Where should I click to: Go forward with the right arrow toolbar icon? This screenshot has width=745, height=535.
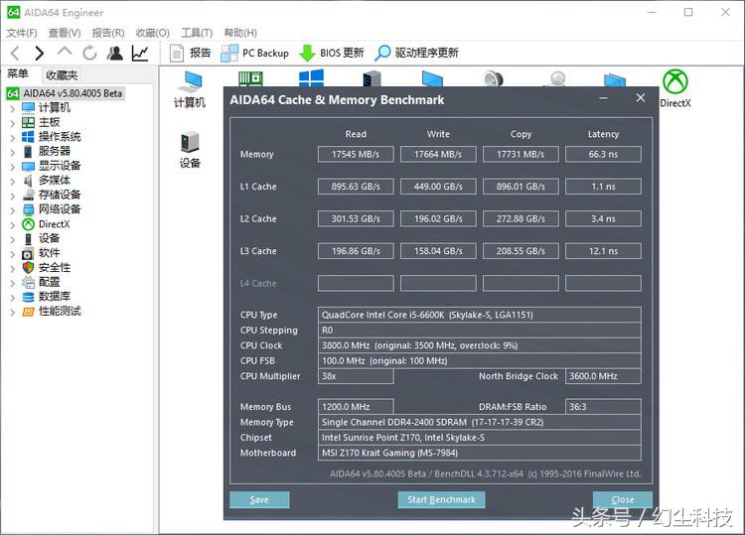(x=40, y=53)
